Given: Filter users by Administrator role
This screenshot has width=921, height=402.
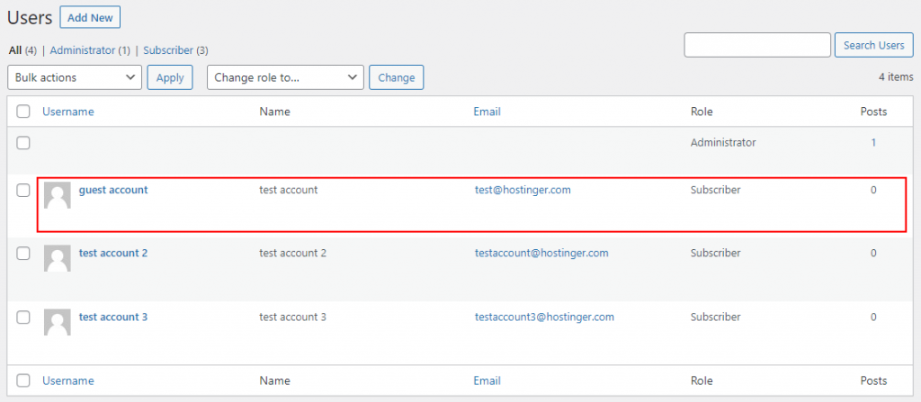Looking at the screenshot, I should 83,50.
